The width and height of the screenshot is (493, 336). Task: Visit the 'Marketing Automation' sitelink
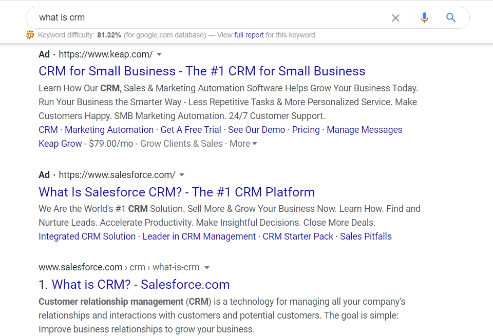click(x=109, y=130)
